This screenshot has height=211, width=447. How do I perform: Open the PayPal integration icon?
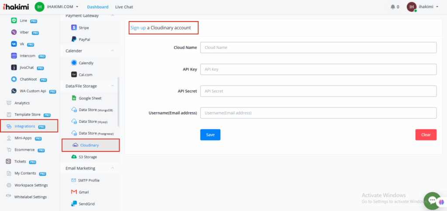74,39
